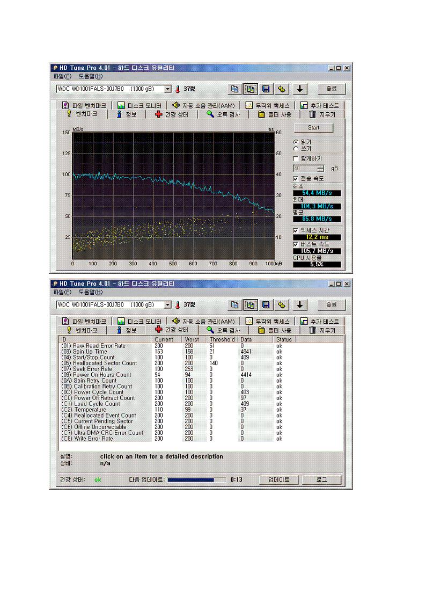Click thermometer icon in top window
426x603 pixels.
(178, 89)
